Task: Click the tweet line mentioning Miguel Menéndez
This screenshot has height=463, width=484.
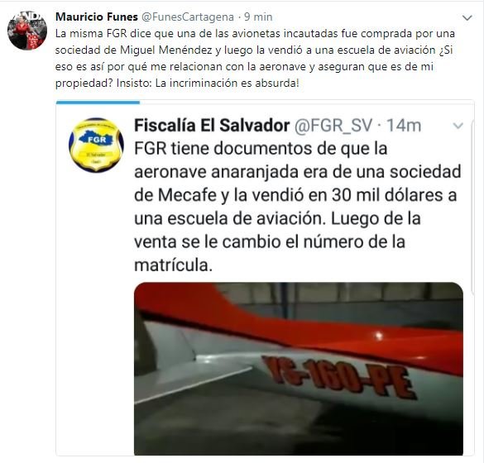Action: tap(254, 50)
